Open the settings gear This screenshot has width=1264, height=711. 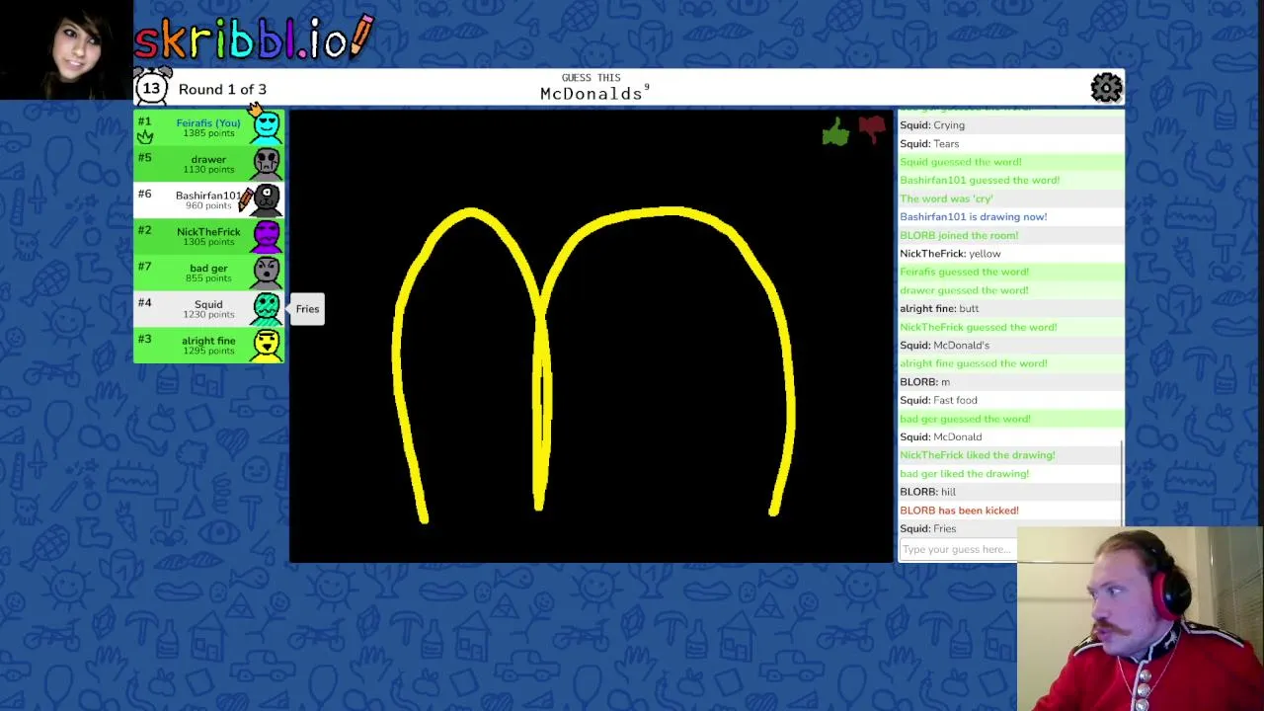[1106, 88]
